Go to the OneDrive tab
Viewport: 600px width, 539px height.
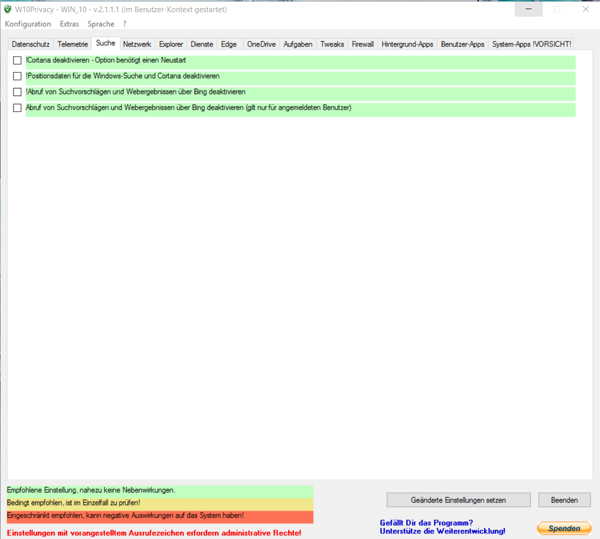[261, 44]
